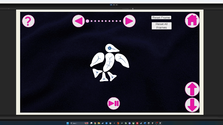223x125 pixels.
Task: Go to previous frame with left arrow
Action: pos(79,21)
